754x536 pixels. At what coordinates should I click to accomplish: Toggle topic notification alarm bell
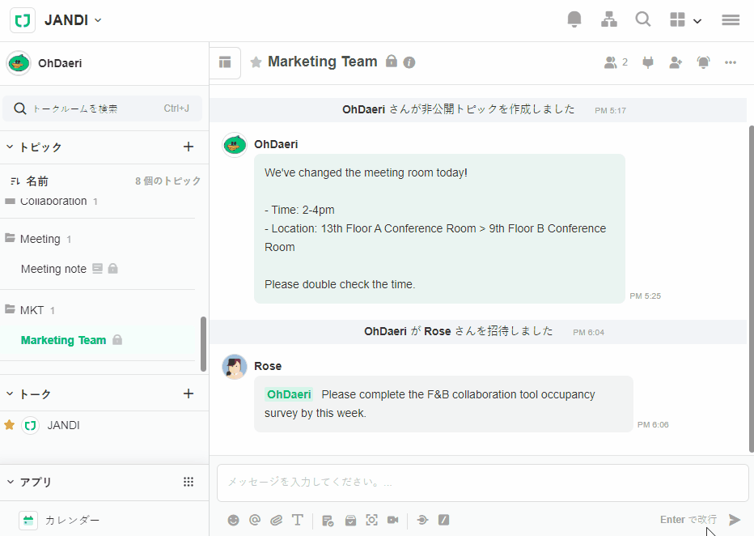tap(703, 62)
